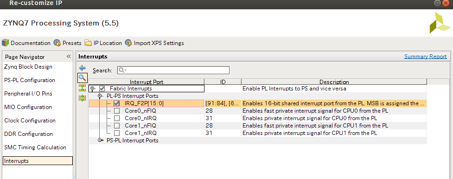This screenshot has height=179, width=453.
Task: Open the Documentation book icon
Action: coord(5,43)
